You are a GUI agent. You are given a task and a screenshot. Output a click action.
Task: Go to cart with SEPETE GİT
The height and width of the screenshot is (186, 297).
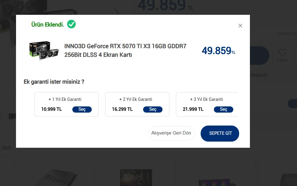220,133
